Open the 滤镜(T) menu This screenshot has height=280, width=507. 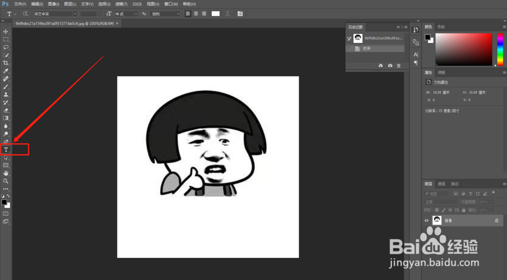(121, 4)
